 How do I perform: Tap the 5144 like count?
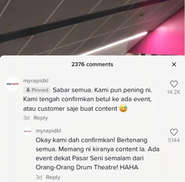coord(174,140)
